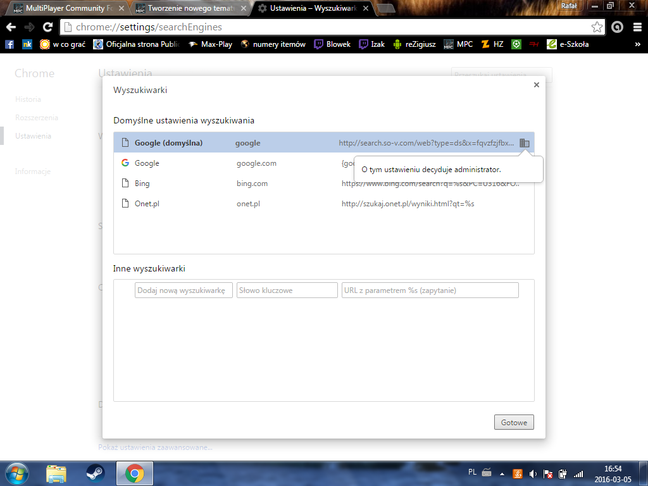Viewport: 648px width, 486px height.
Task: Click the onet.pl keyword text
Action: click(248, 204)
